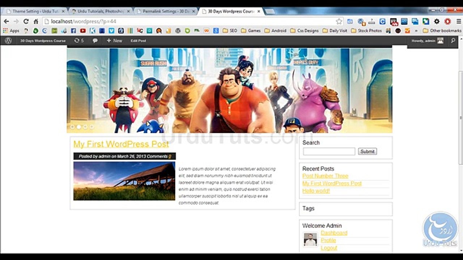
Task: Click the Wreck-It Ralph banner slide image
Action: coord(229,91)
